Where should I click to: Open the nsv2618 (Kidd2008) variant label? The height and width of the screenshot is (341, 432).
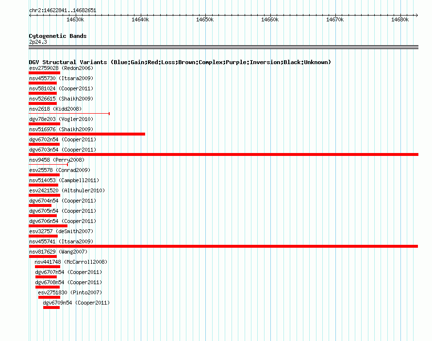tap(55, 109)
